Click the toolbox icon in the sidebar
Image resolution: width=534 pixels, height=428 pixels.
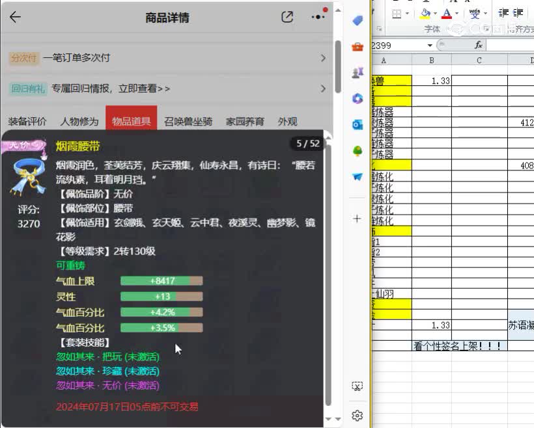coord(357,47)
